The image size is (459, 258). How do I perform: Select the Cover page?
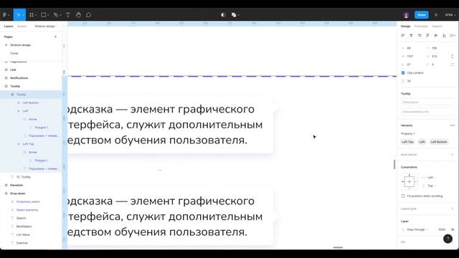point(14,53)
